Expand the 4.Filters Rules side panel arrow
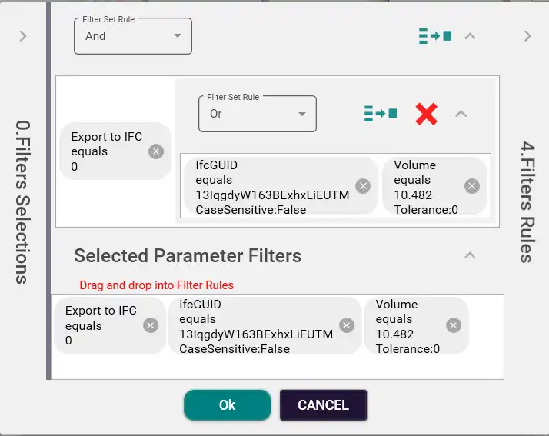The width and height of the screenshot is (549, 436). pyautogui.click(x=527, y=36)
